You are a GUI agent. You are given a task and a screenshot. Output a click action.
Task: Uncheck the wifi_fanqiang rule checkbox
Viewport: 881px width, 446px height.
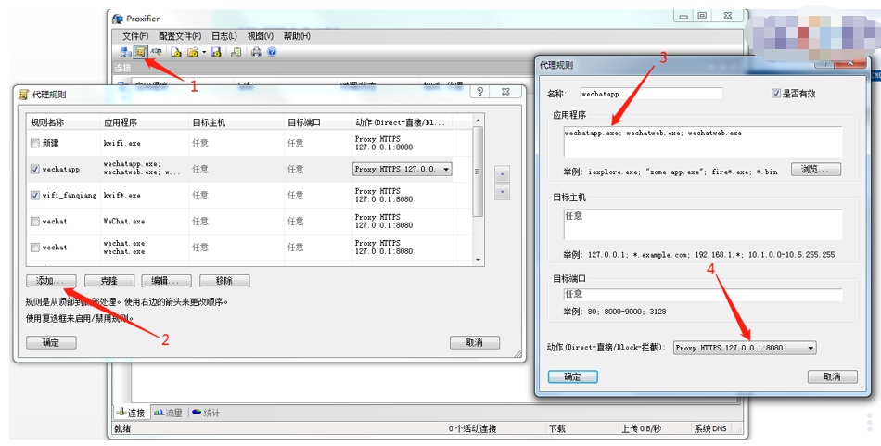coord(35,195)
